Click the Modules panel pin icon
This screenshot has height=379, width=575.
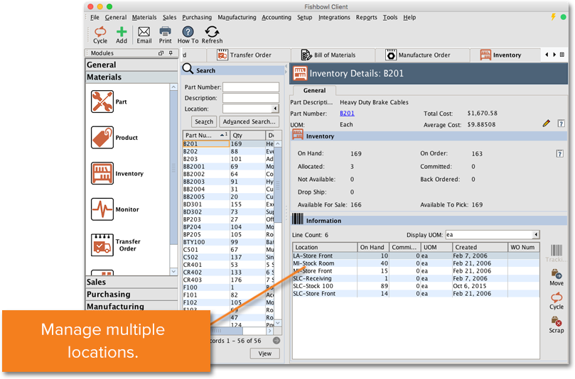[171, 53]
